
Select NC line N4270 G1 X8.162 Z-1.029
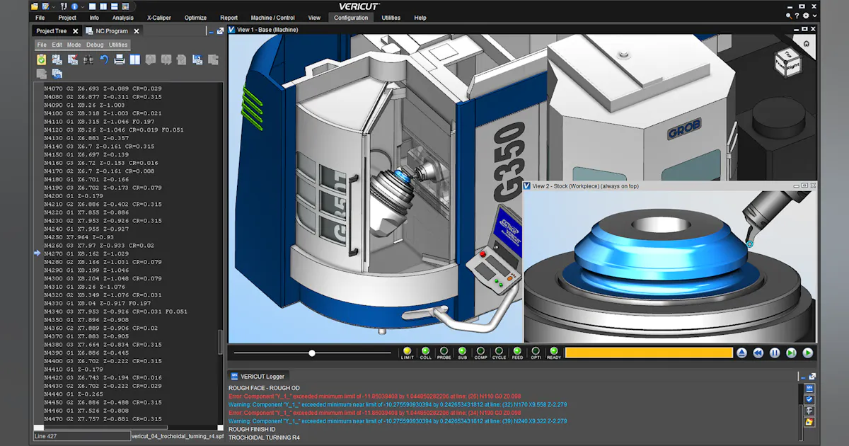86,253
